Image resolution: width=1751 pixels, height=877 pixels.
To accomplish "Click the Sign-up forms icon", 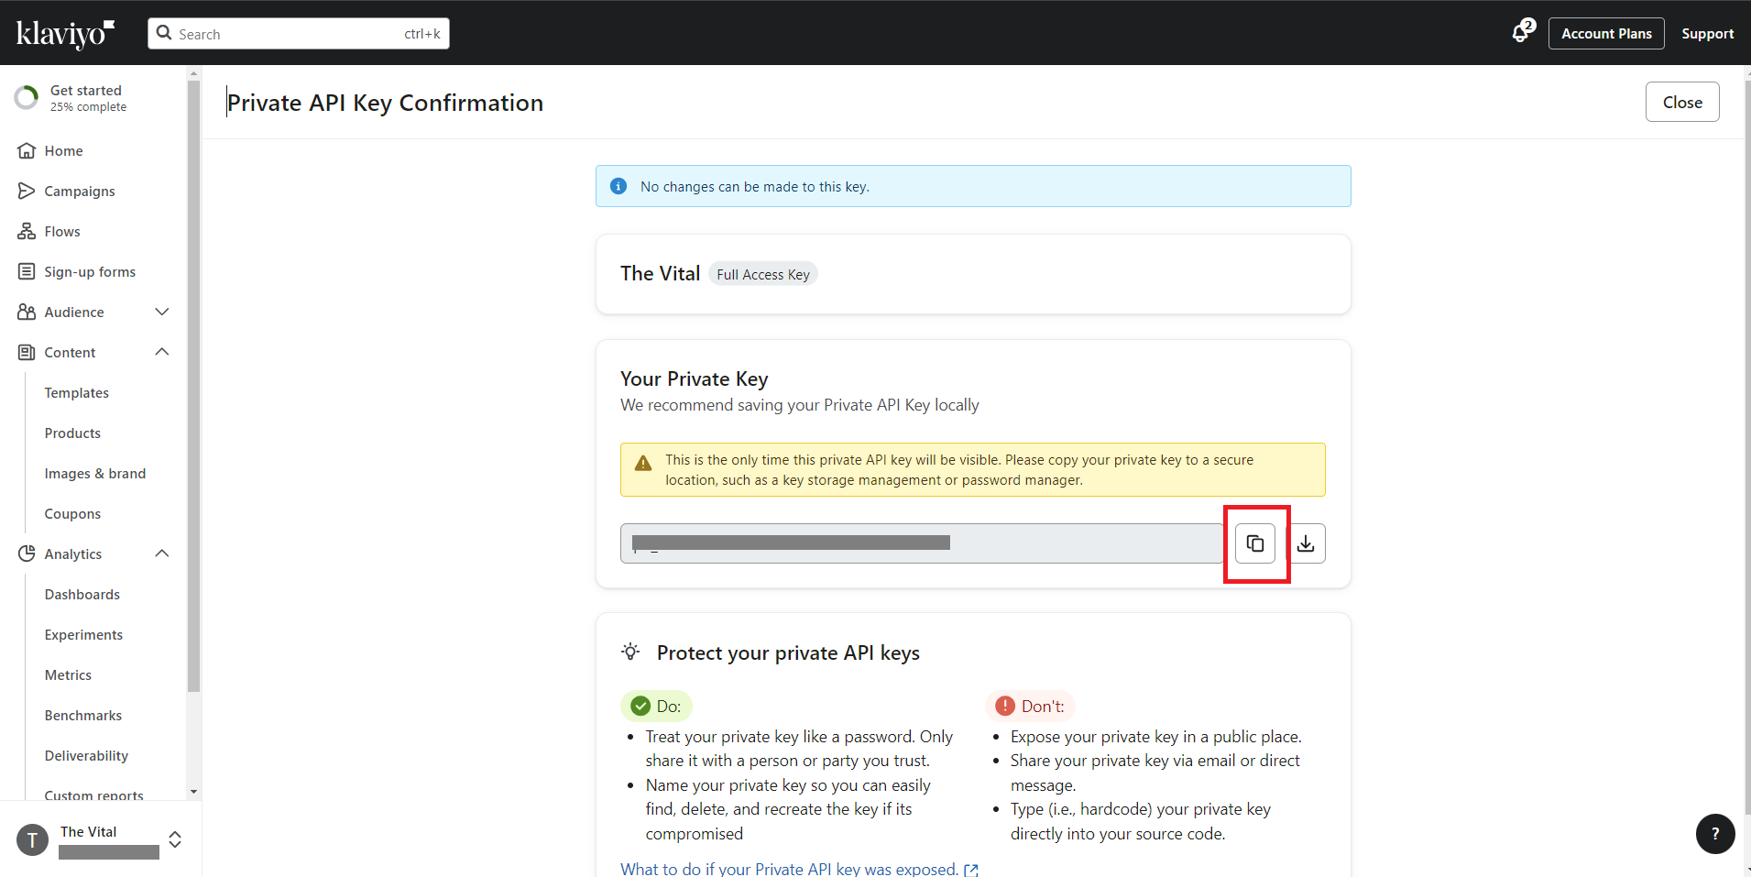I will tap(27, 272).
